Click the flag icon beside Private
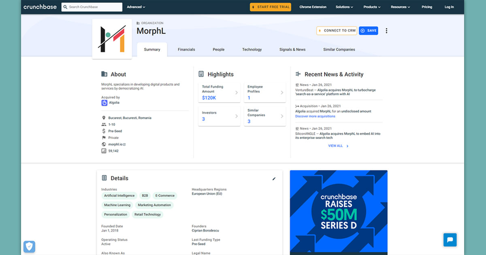Image resolution: width=486 pixels, height=255 pixels. pos(104,138)
